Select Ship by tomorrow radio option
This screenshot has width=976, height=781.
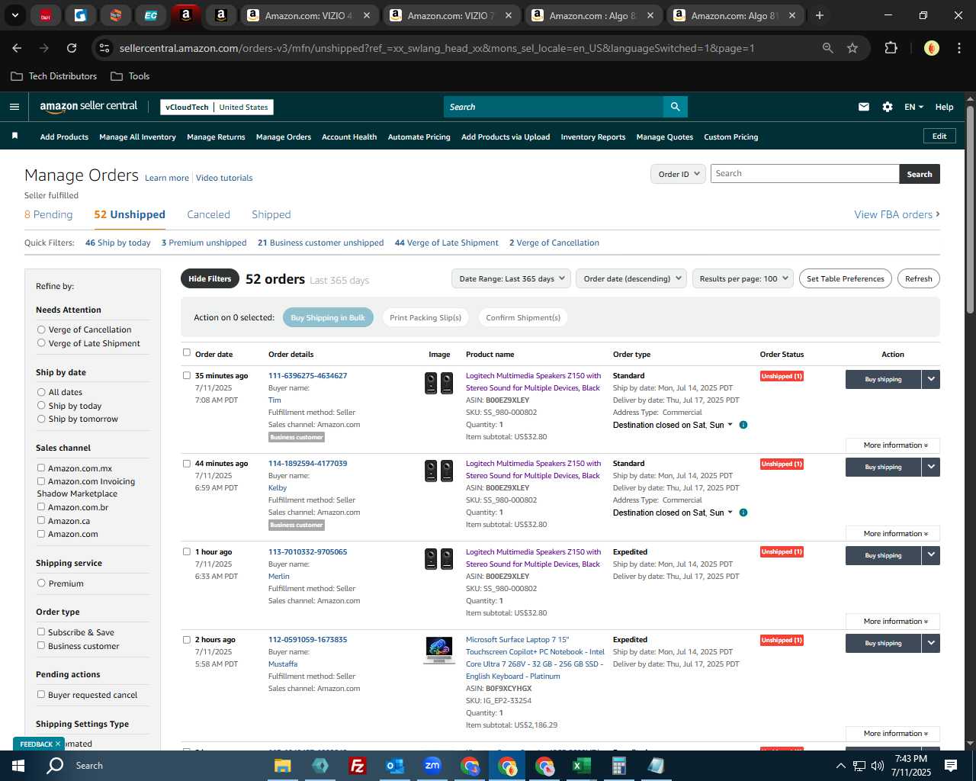click(41, 419)
